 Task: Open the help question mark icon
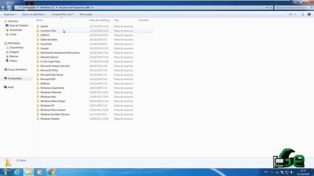tap(309, 14)
